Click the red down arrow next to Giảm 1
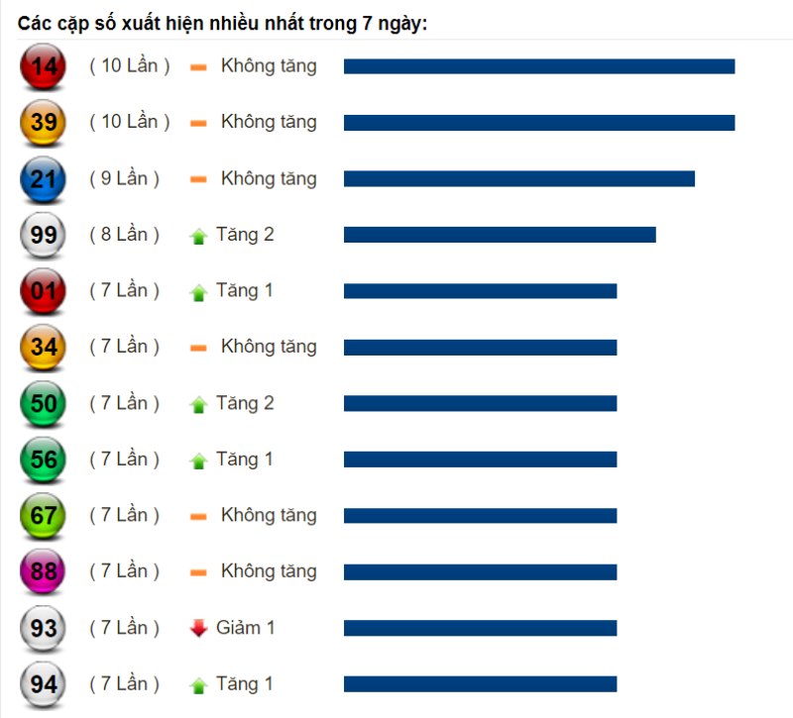This screenshot has width=793, height=718. click(199, 628)
